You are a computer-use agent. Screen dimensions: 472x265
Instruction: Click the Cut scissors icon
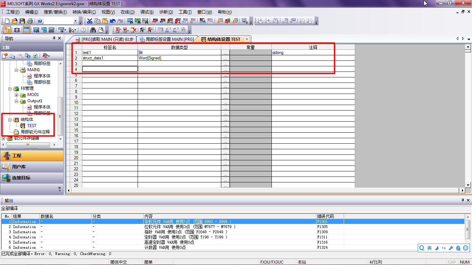(x=90, y=21)
